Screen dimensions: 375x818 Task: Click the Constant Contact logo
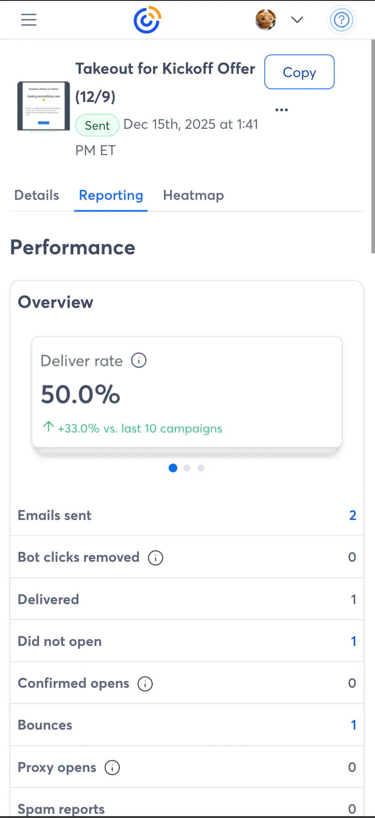(147, 20)
